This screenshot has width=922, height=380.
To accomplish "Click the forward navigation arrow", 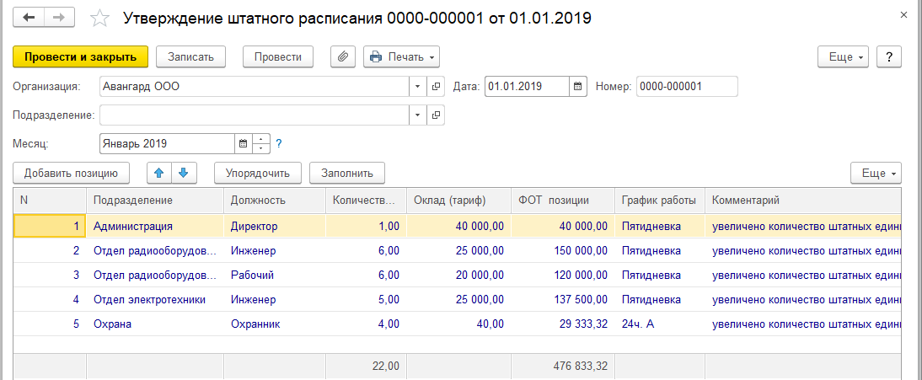I will click(x=58, y=17).
